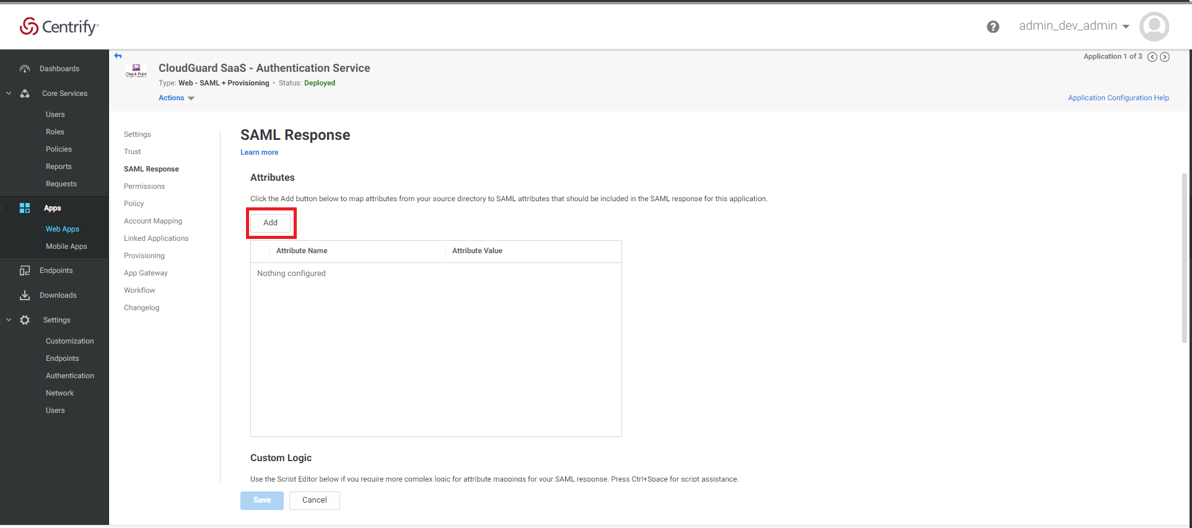
Task: Click the Centrify logo
Action: coord(59,26)
